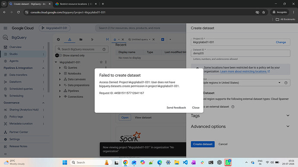This screenshot has width=298, height=167.
Task: Click help icon in resource search box
Action: point(104,49)
